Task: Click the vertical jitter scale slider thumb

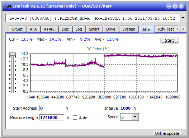Action: click(13, 54)
